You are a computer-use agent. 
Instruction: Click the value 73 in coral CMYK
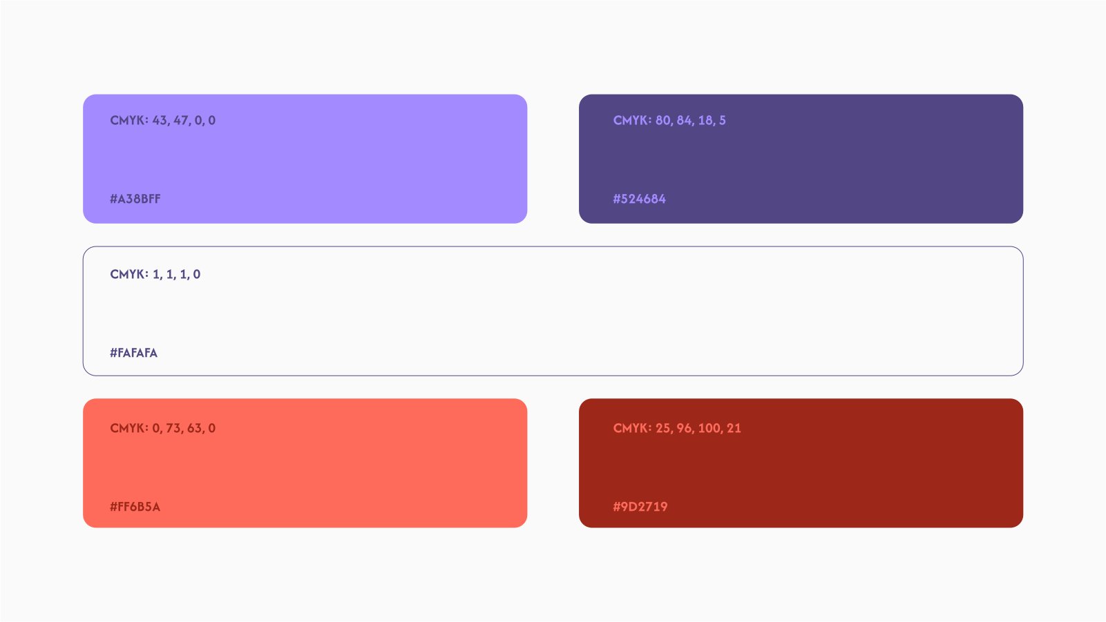coord(173,428)
